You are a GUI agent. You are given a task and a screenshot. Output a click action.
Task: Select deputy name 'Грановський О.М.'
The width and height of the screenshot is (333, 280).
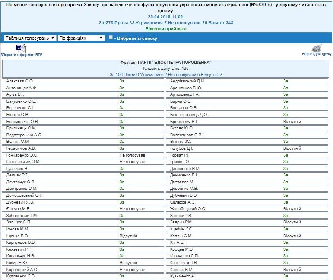tap(23, 162)
